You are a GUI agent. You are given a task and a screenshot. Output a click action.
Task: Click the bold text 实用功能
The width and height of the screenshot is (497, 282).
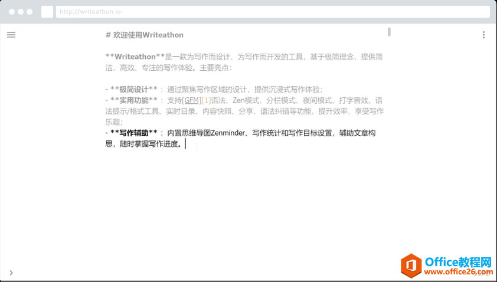point(134,100)
